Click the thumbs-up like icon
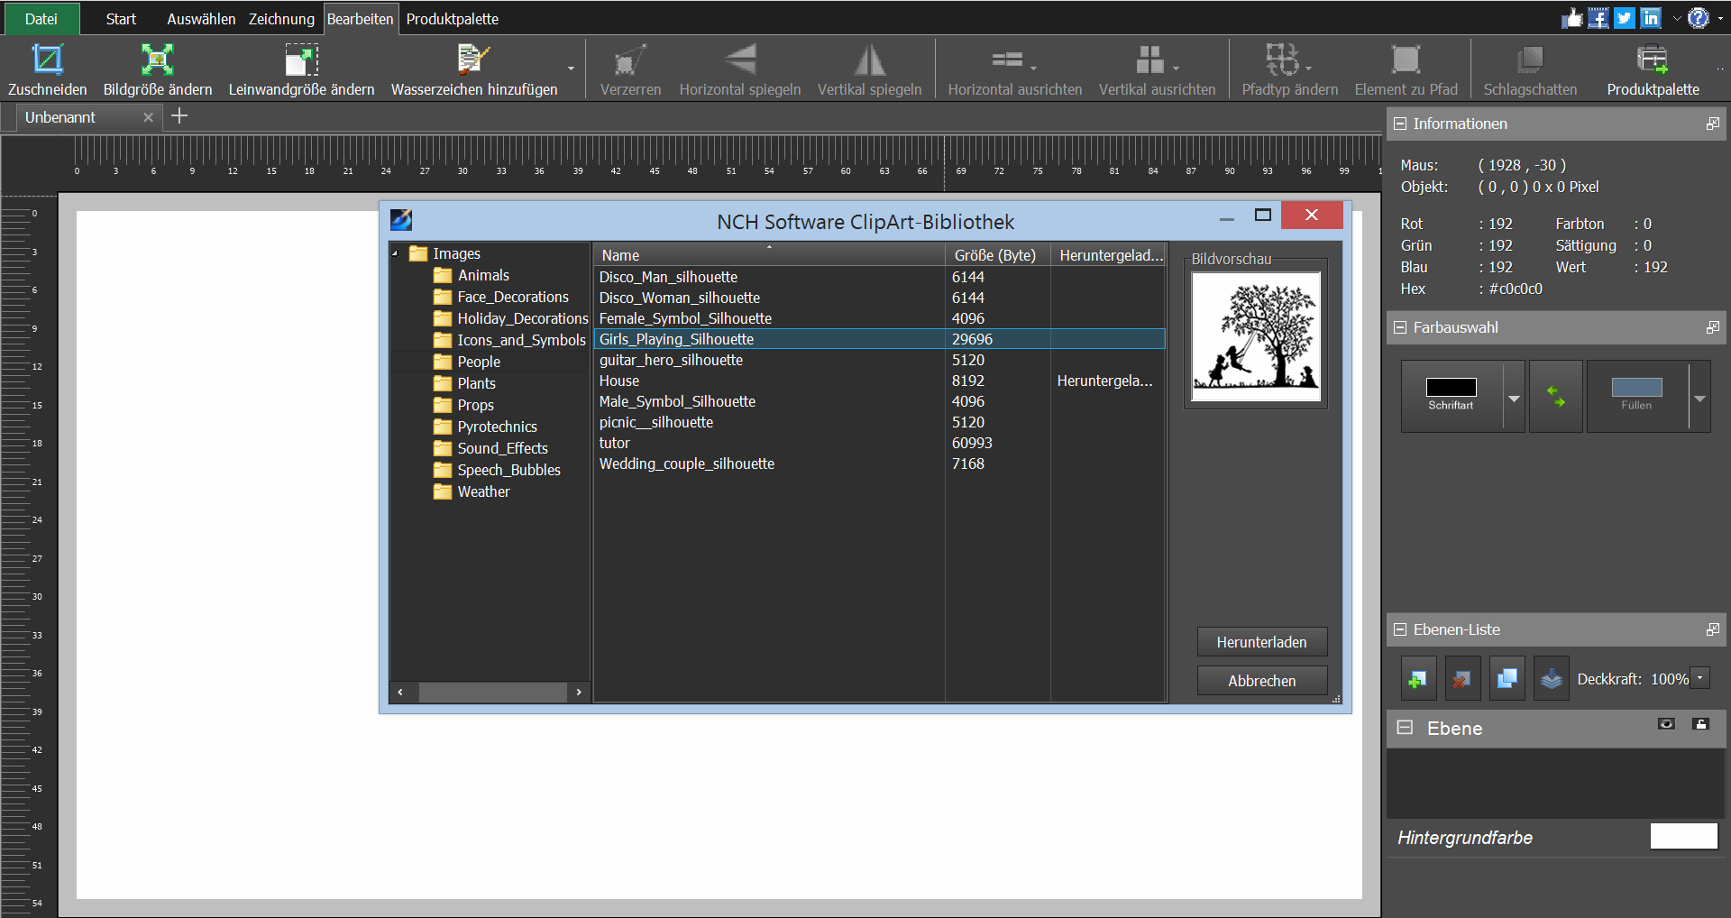This screenshot has height=918, width=1731. (1572, 18)
